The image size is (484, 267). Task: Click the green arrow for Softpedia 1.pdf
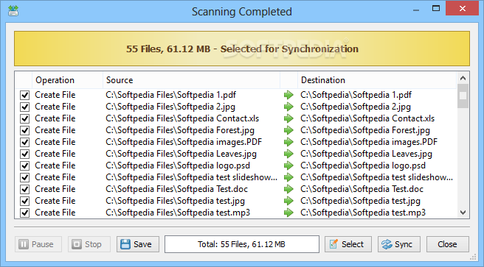point(288,95)
